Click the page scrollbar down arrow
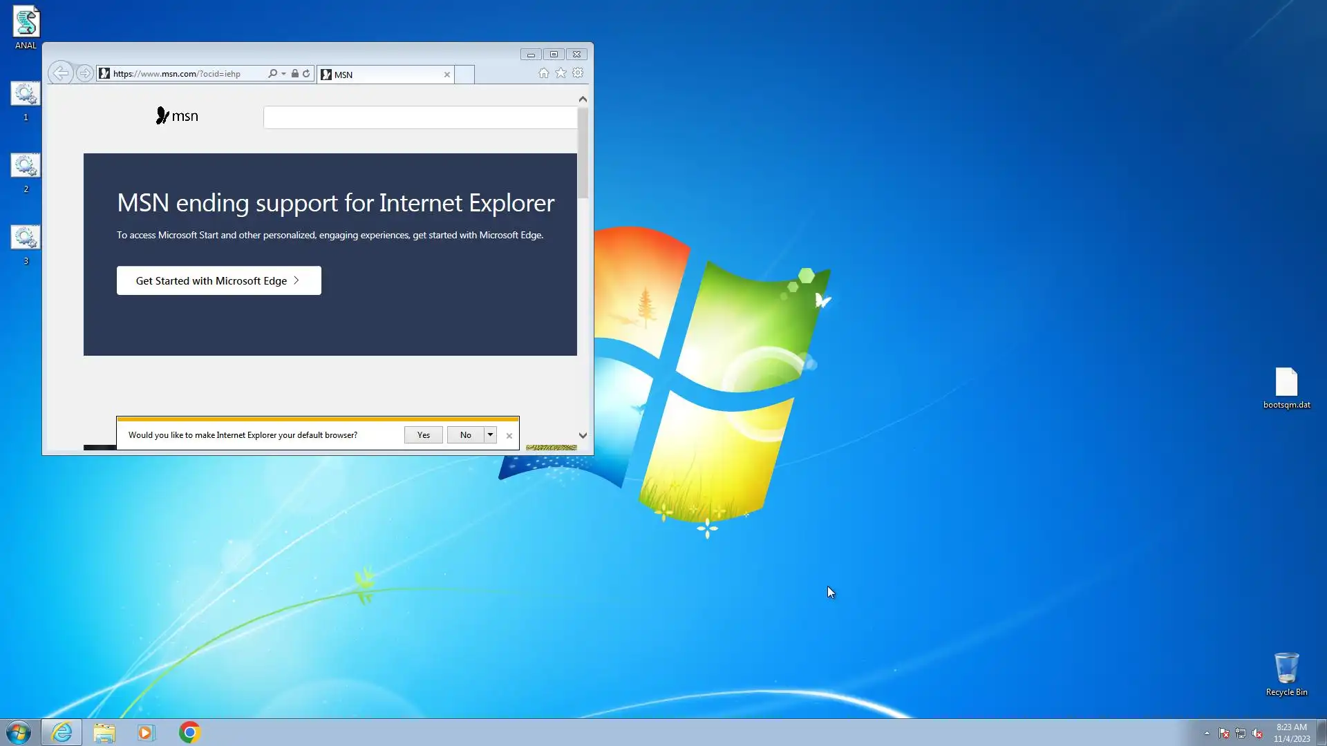Viewport: 1327px width, 746px height. pos(583,435)
